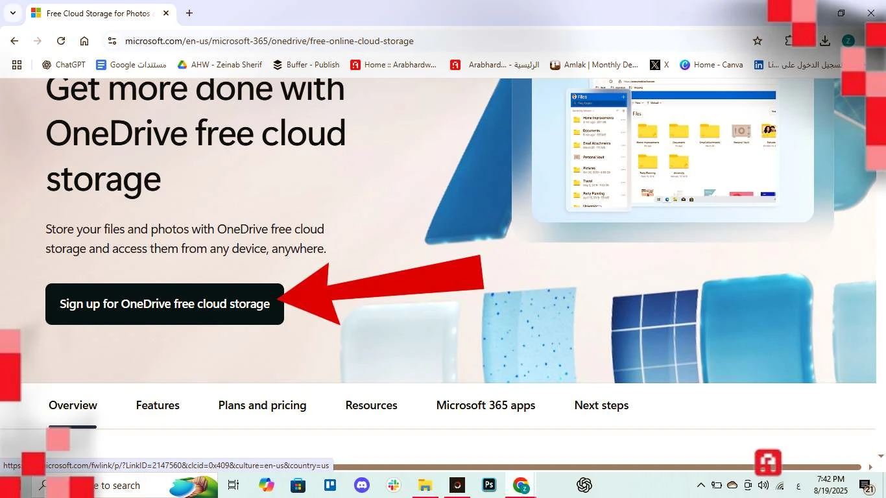This screenshot has width=886, height=498.
Task: Switch to the Features tab
Action: [x=158, y=405]
